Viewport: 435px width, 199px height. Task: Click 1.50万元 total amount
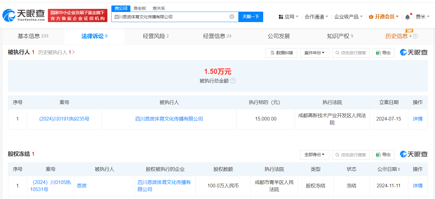[x=218, y=72]
